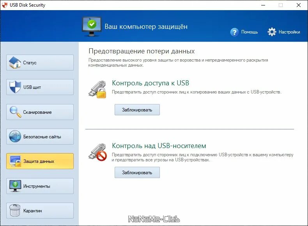Click the blue shield icon of USB щит
The image size is (308, 226).
[x=15, y=87]
